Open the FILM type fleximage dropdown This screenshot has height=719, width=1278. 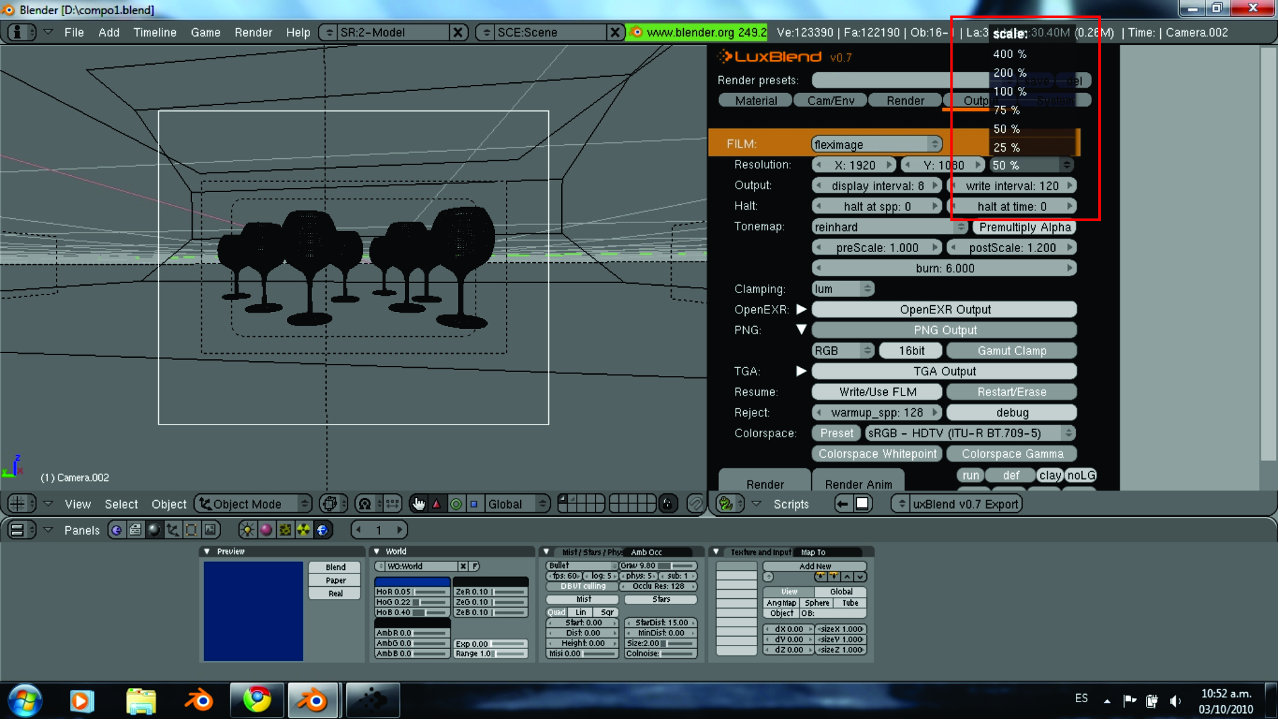[876, 144]
